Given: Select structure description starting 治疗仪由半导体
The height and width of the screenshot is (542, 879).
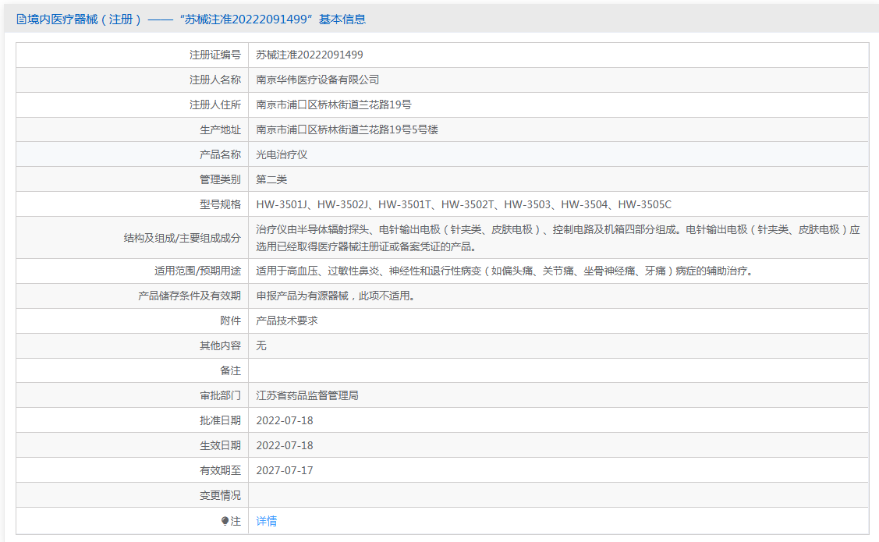Looking at the screenshot, I should (x=558, y=238).
